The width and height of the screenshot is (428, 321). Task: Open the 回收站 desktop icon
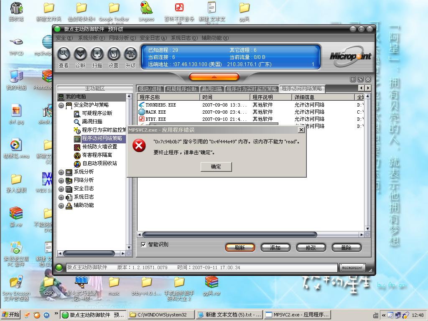[16, 11]
